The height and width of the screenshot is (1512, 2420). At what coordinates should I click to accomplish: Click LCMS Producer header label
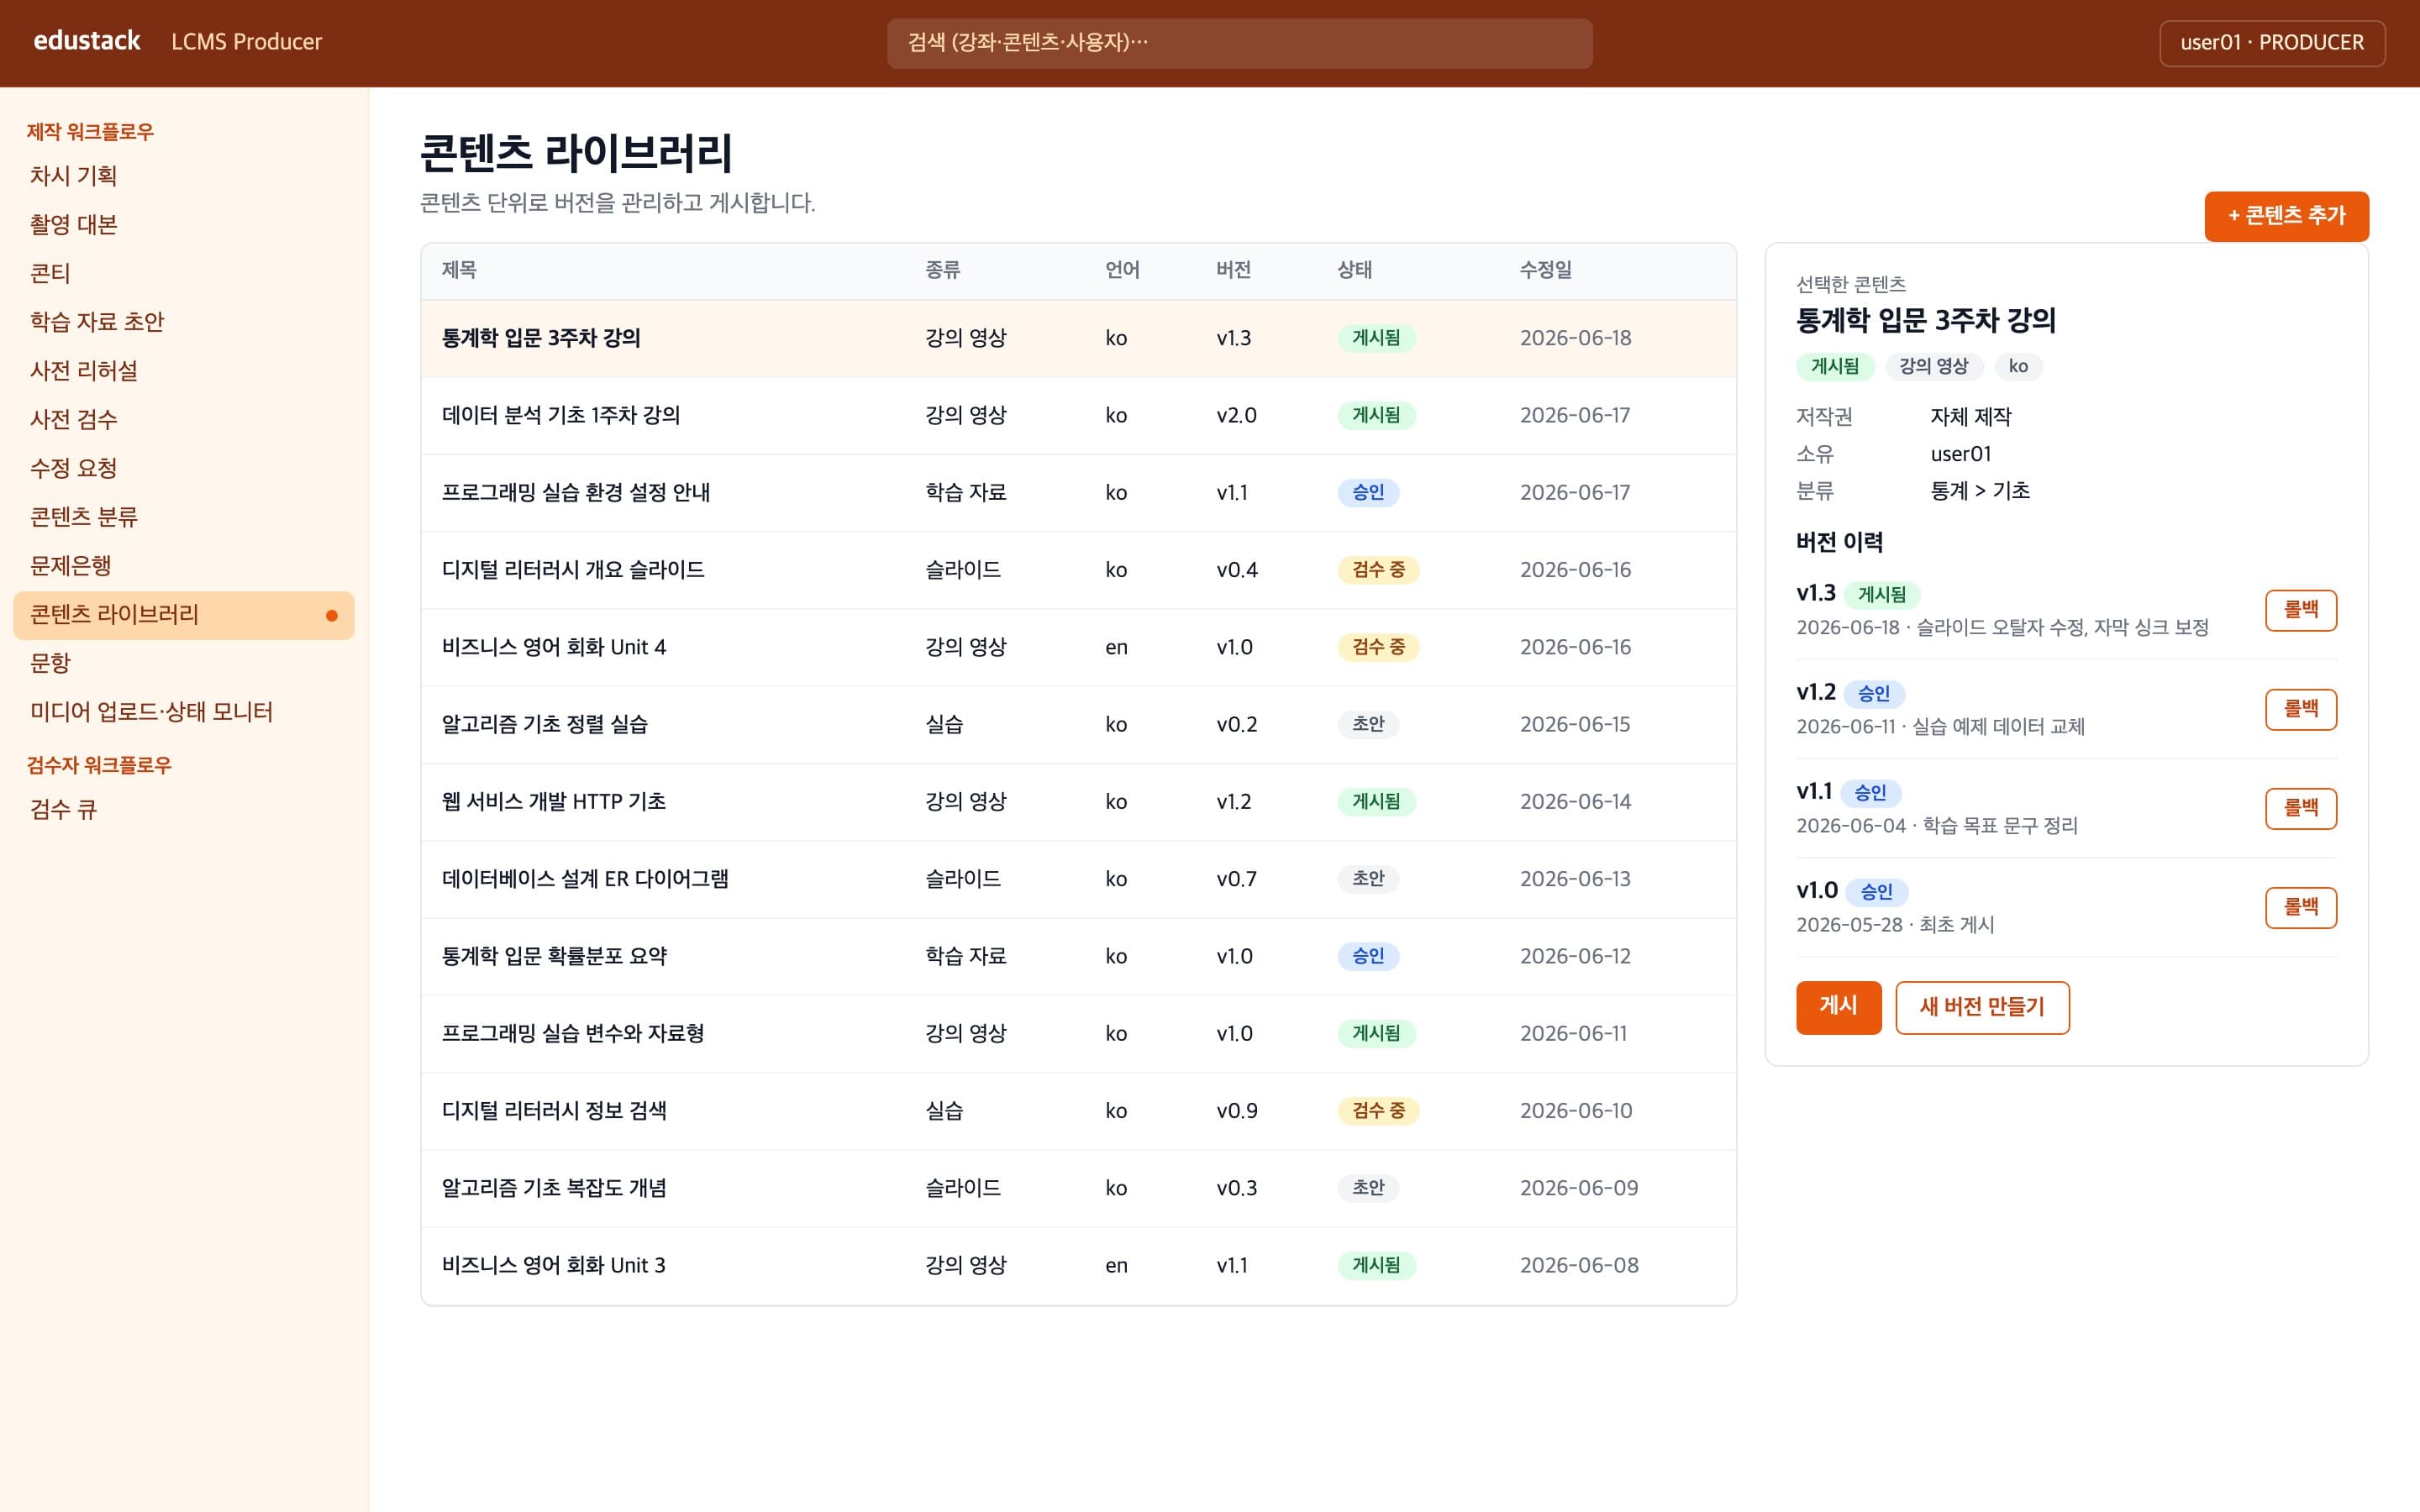(x=246, y=42)
